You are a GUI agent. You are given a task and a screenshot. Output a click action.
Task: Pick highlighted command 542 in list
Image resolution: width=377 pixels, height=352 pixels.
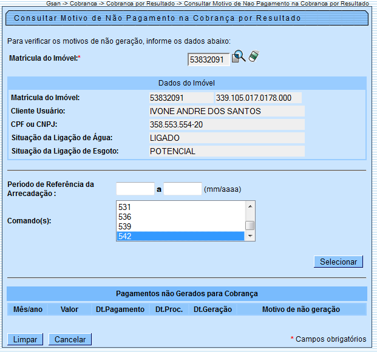click(181, 236)
